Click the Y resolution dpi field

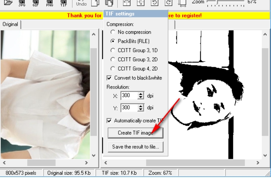(129, 108)
